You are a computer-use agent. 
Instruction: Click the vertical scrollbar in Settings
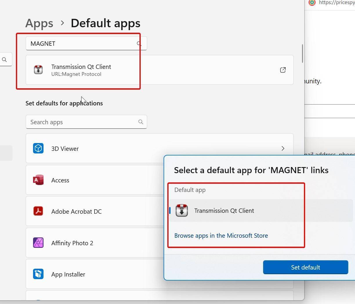(x=303, y=54)
